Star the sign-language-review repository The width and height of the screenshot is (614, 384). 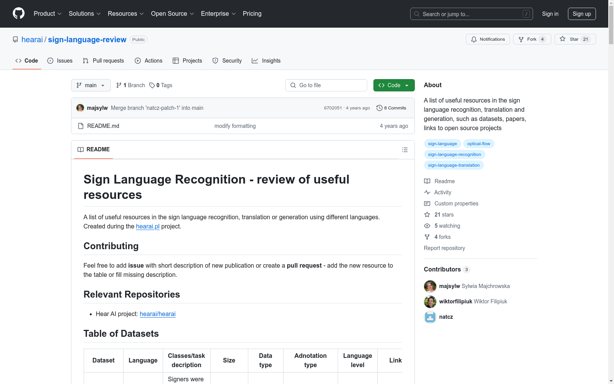pos(575,39)
